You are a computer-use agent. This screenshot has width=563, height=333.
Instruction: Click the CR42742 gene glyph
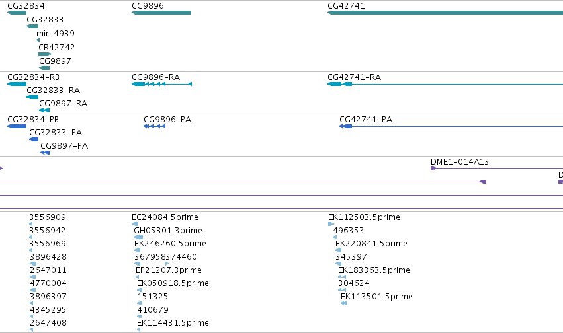point(45,54)
